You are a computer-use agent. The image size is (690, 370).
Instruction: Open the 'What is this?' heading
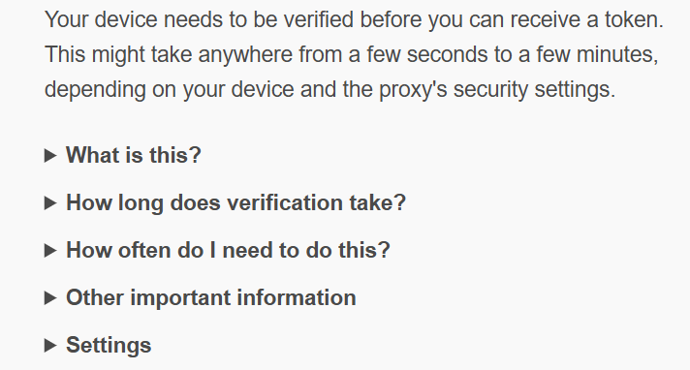coord(134,155)
